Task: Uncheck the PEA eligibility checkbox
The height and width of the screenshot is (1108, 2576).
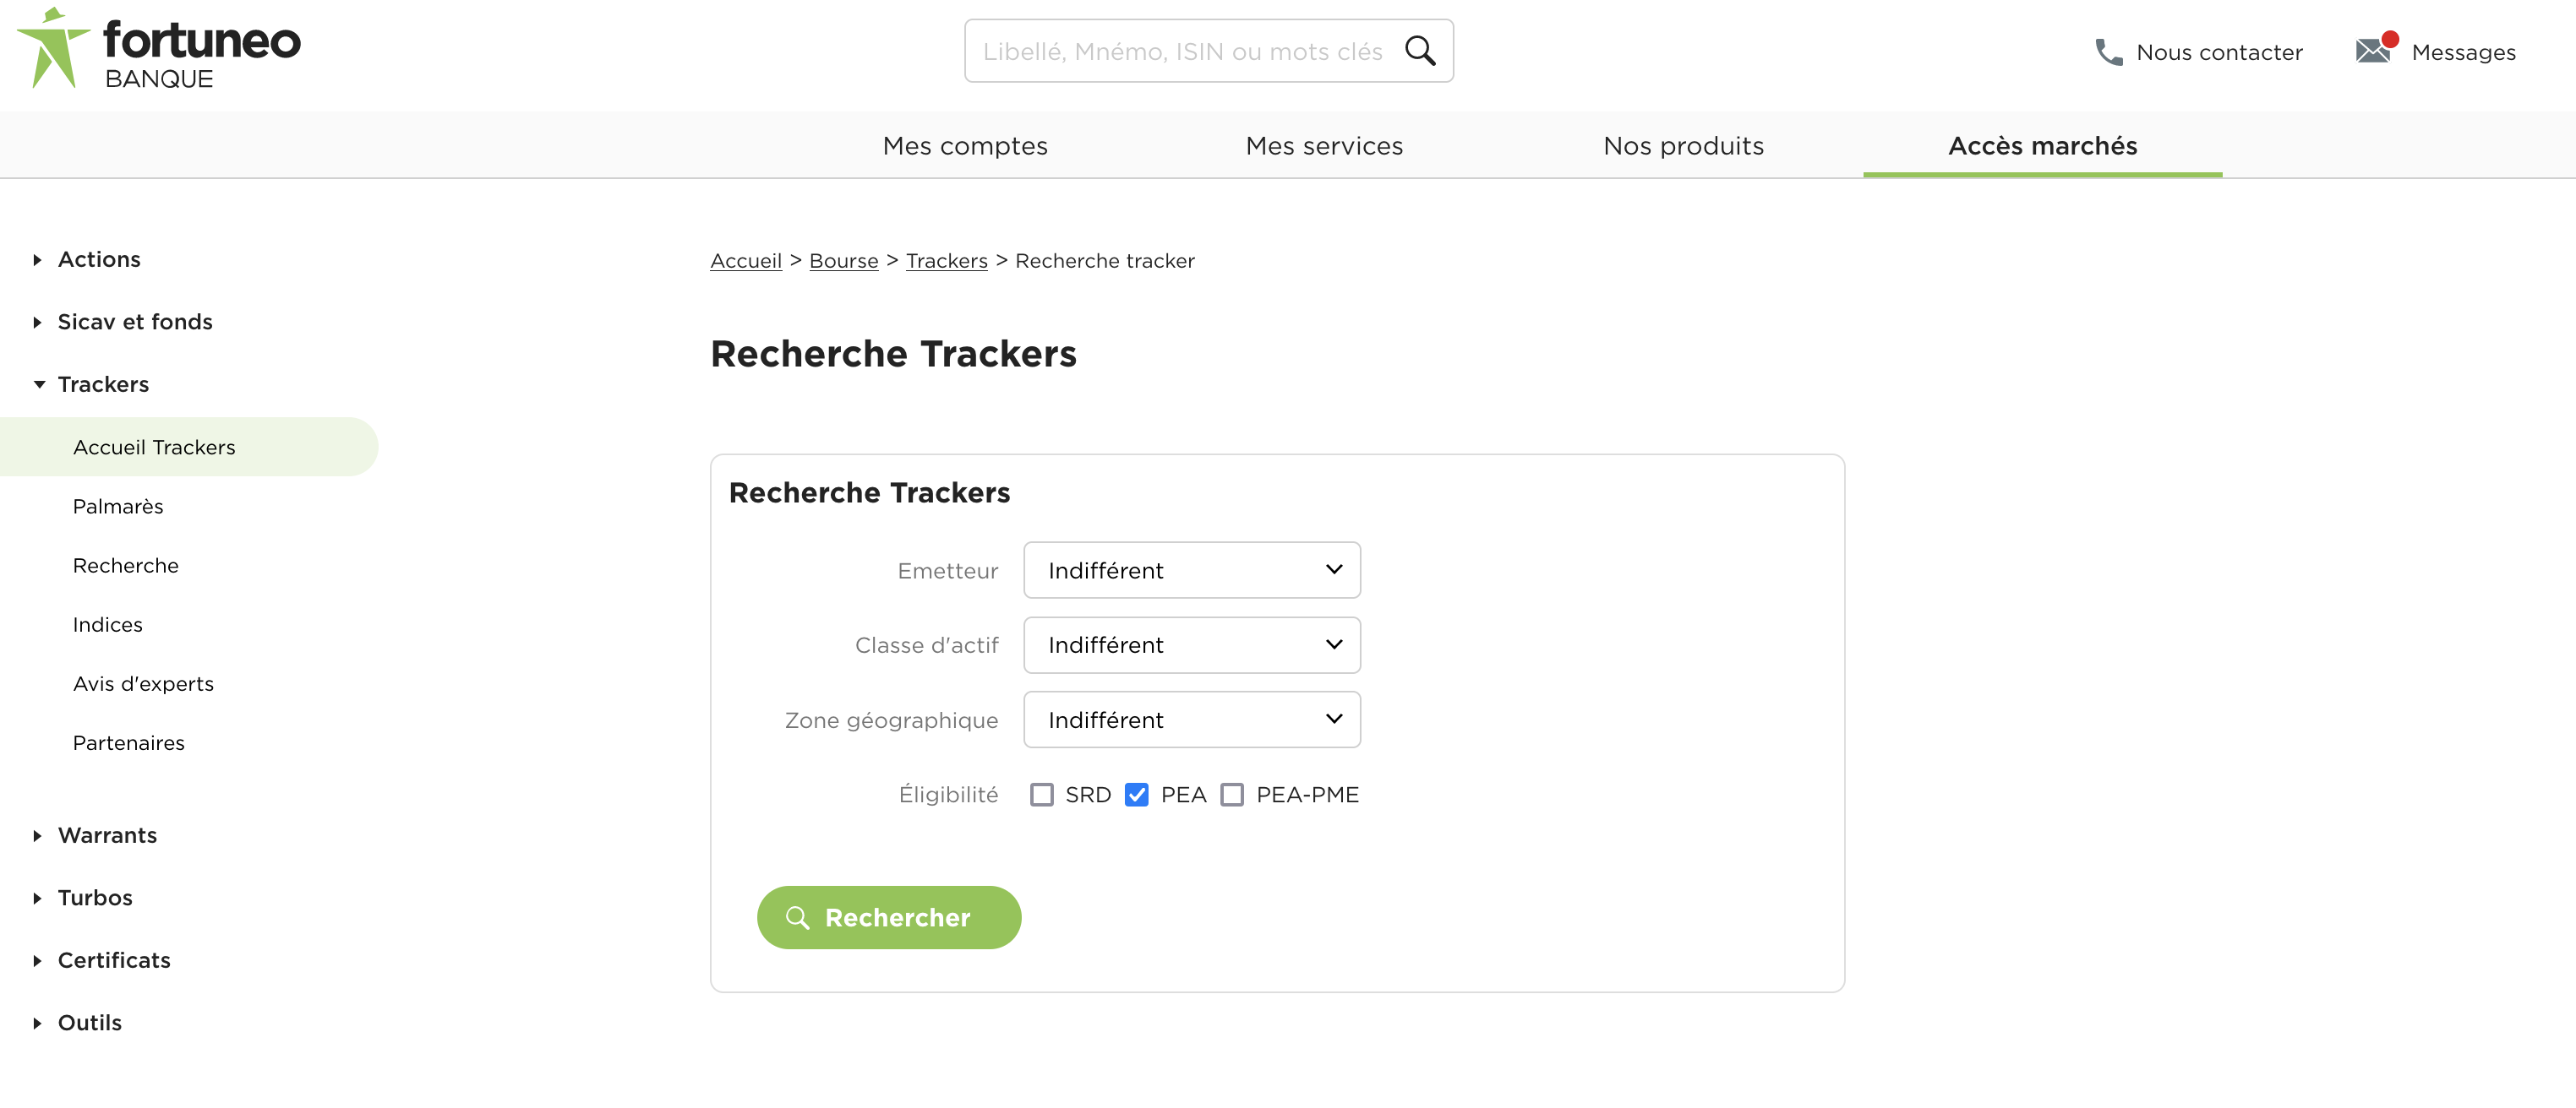Action: point(1137,795)
